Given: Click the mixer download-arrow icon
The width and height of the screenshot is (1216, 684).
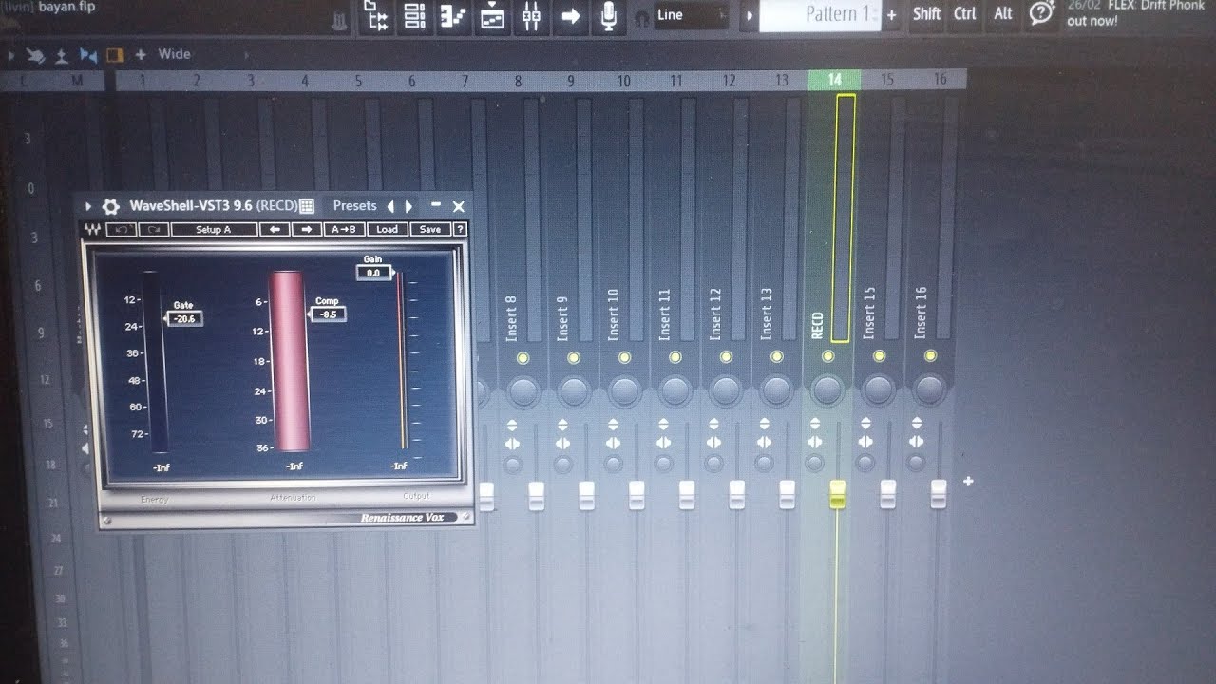Looking at the screenshot, I should click(x=62, y=55).
